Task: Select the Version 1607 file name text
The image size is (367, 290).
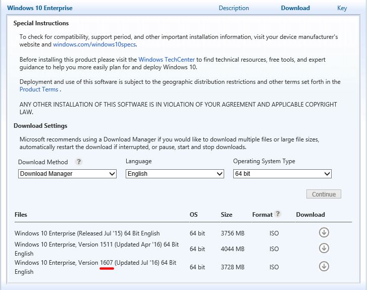Action: tap(96, 267)
